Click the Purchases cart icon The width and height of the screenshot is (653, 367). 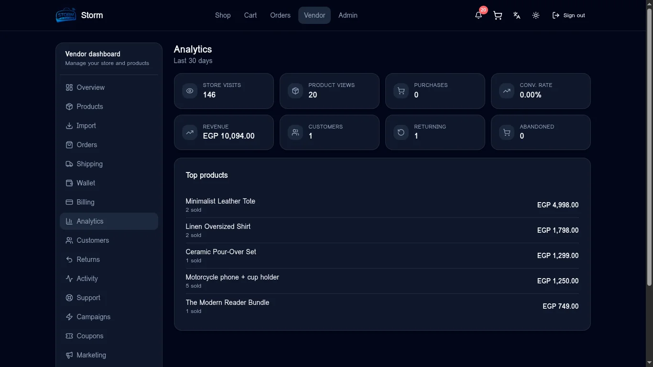click(401, 91)
